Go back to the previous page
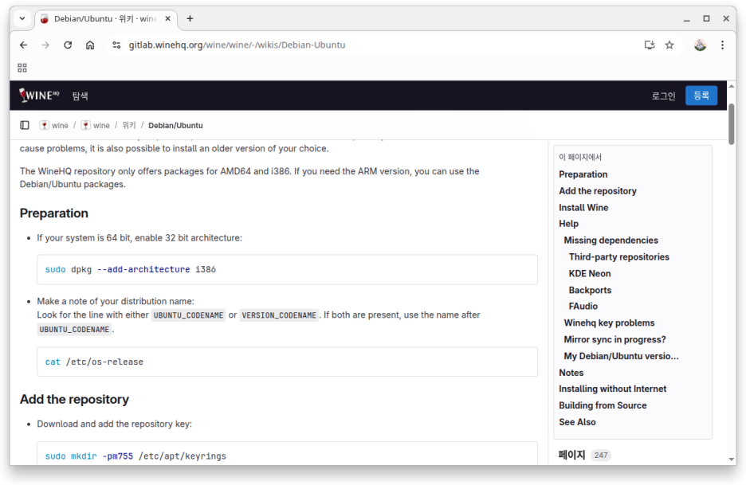This screenshot has width=746, height=485. click(x=23, y=45)
